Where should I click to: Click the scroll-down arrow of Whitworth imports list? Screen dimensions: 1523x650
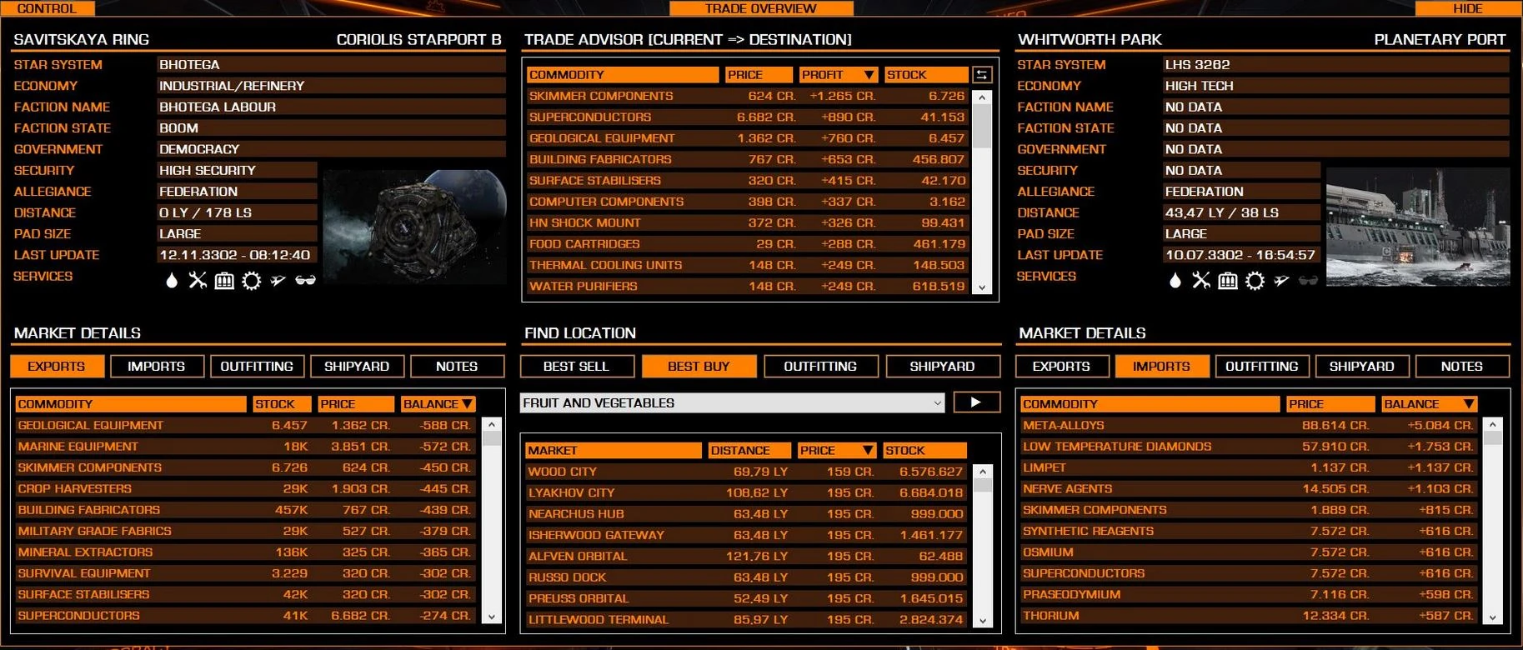click(x=1493, y=617)
